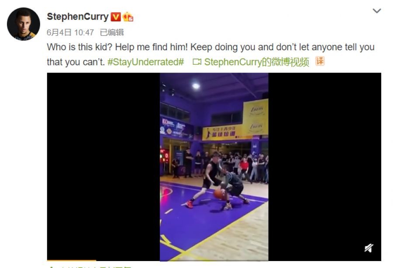This screenshot has width=393, height=268.
Task: Click the basketball being dribbled in video
Action: tap(219, 194)
